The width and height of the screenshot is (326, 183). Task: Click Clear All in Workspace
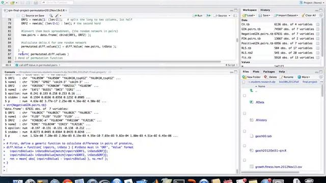309,15
